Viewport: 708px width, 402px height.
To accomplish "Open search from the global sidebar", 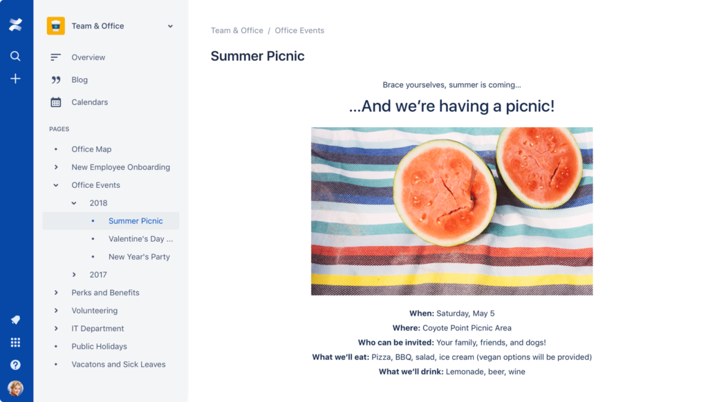I will click(15, 56).
